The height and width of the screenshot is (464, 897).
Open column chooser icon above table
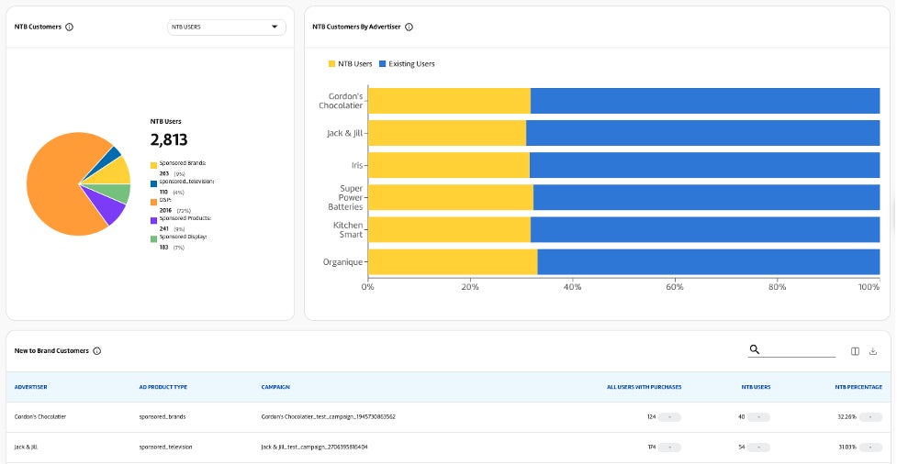[856, 351]
